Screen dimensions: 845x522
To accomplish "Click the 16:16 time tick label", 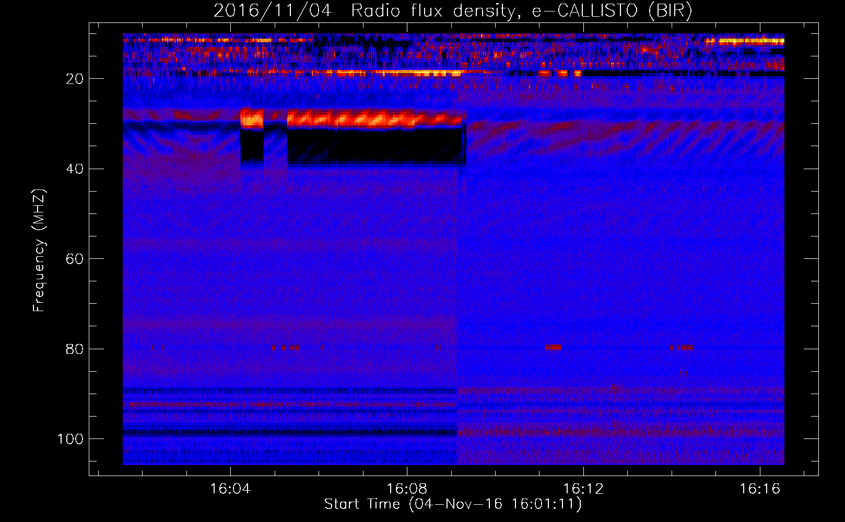I will 760,489.
